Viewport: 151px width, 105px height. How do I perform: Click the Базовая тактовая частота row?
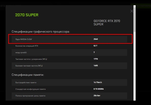(69, 66)
